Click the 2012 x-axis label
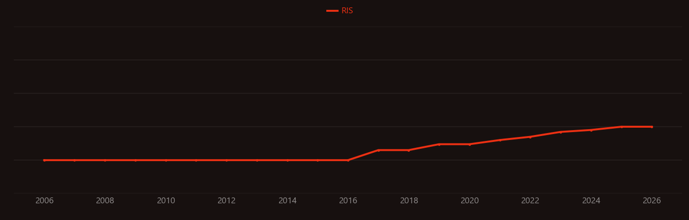Screen dimensions: 689x220 point(226,201)
